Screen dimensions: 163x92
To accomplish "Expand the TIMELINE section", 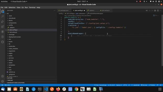I will pos(10,80).
